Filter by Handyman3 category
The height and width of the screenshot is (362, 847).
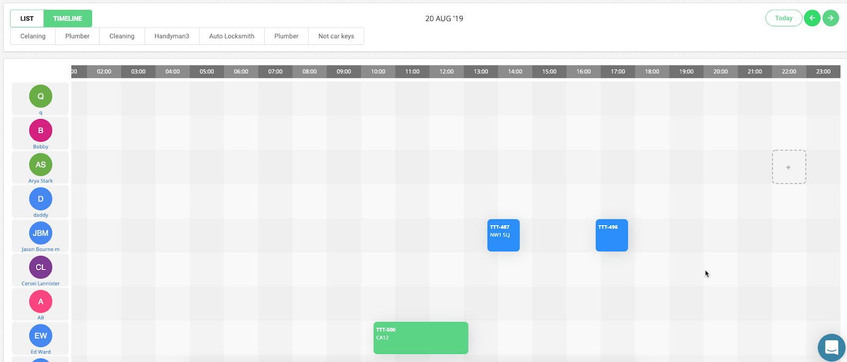(172, 36)
